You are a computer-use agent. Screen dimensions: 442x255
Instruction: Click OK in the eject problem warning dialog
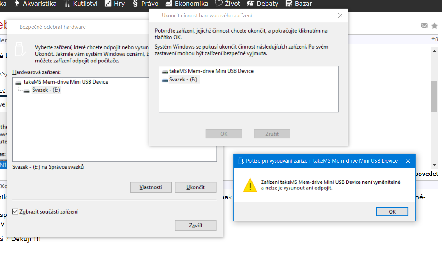[x=392, y=212]
